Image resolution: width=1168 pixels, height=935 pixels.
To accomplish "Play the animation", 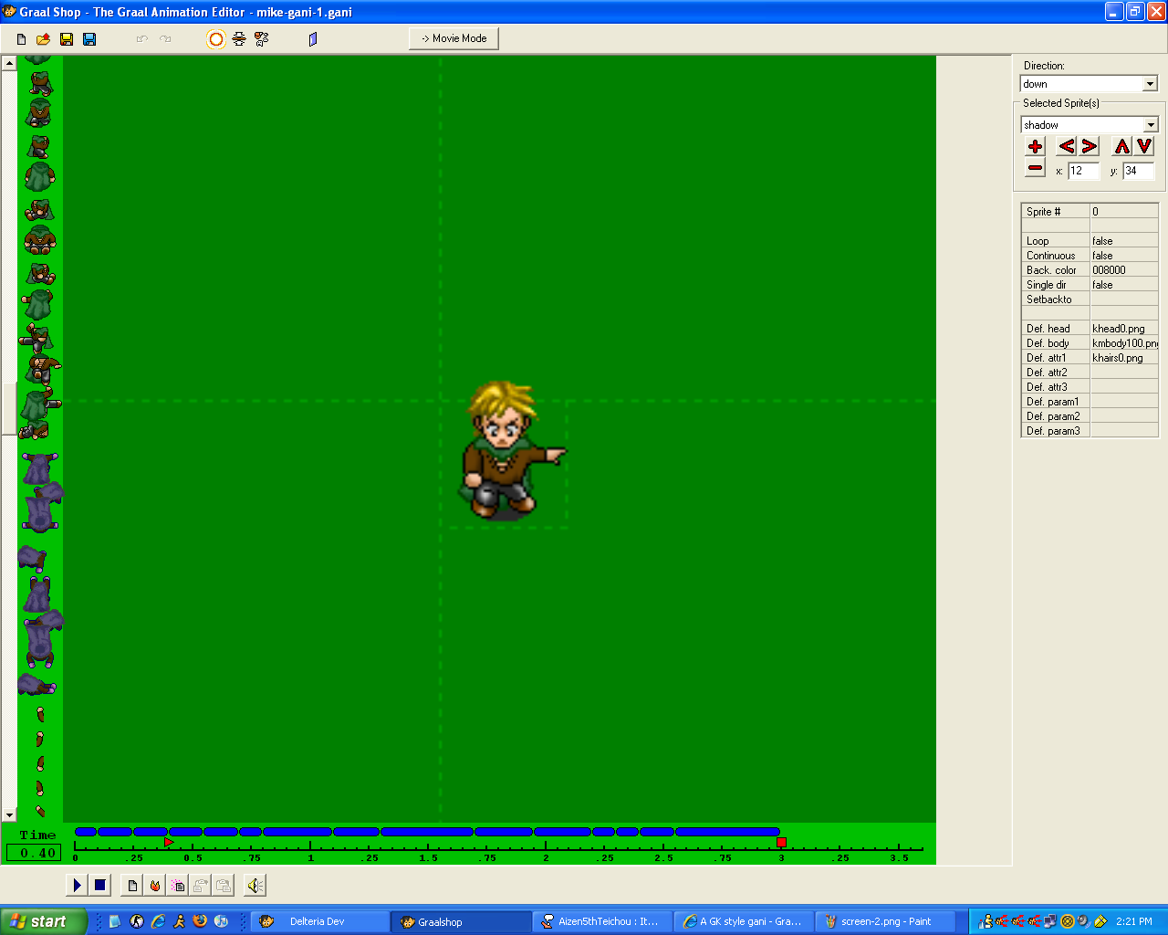I will [x=78, y=885].
